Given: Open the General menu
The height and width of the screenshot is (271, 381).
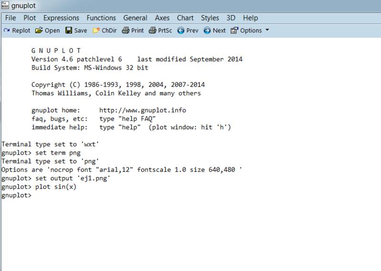Looking at the screenshot, I should click(135, 18).
